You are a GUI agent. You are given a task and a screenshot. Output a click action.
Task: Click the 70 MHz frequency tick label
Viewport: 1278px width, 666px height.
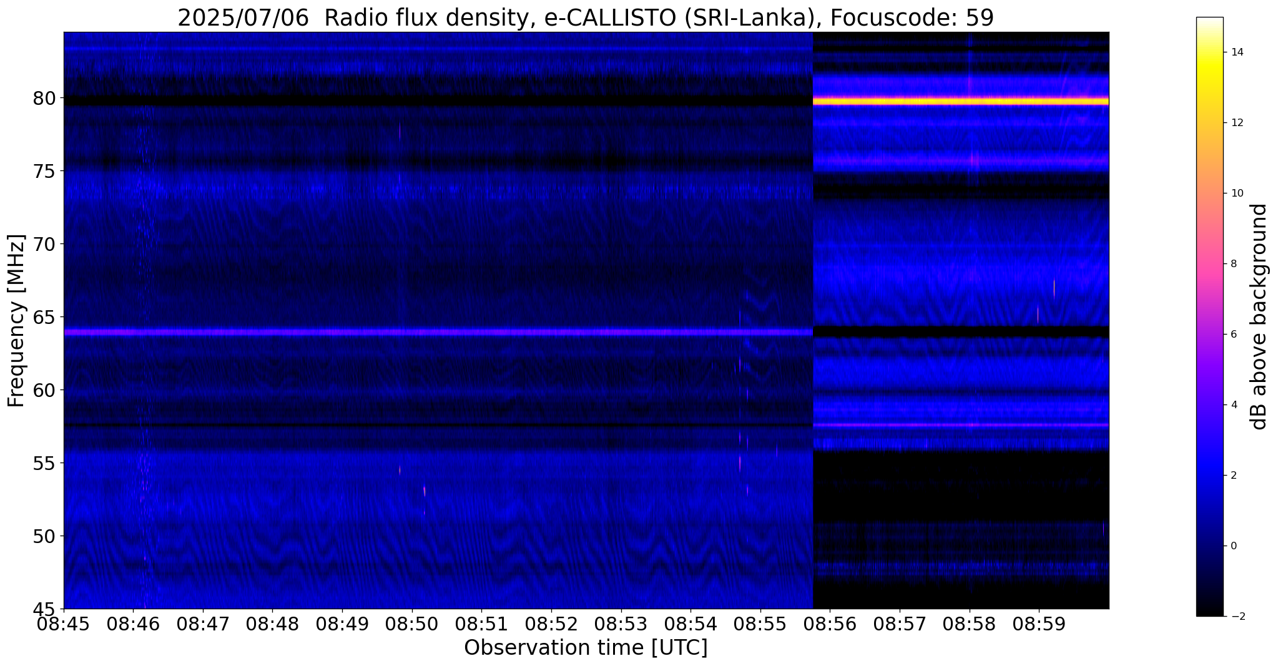(x=44, y=244)
